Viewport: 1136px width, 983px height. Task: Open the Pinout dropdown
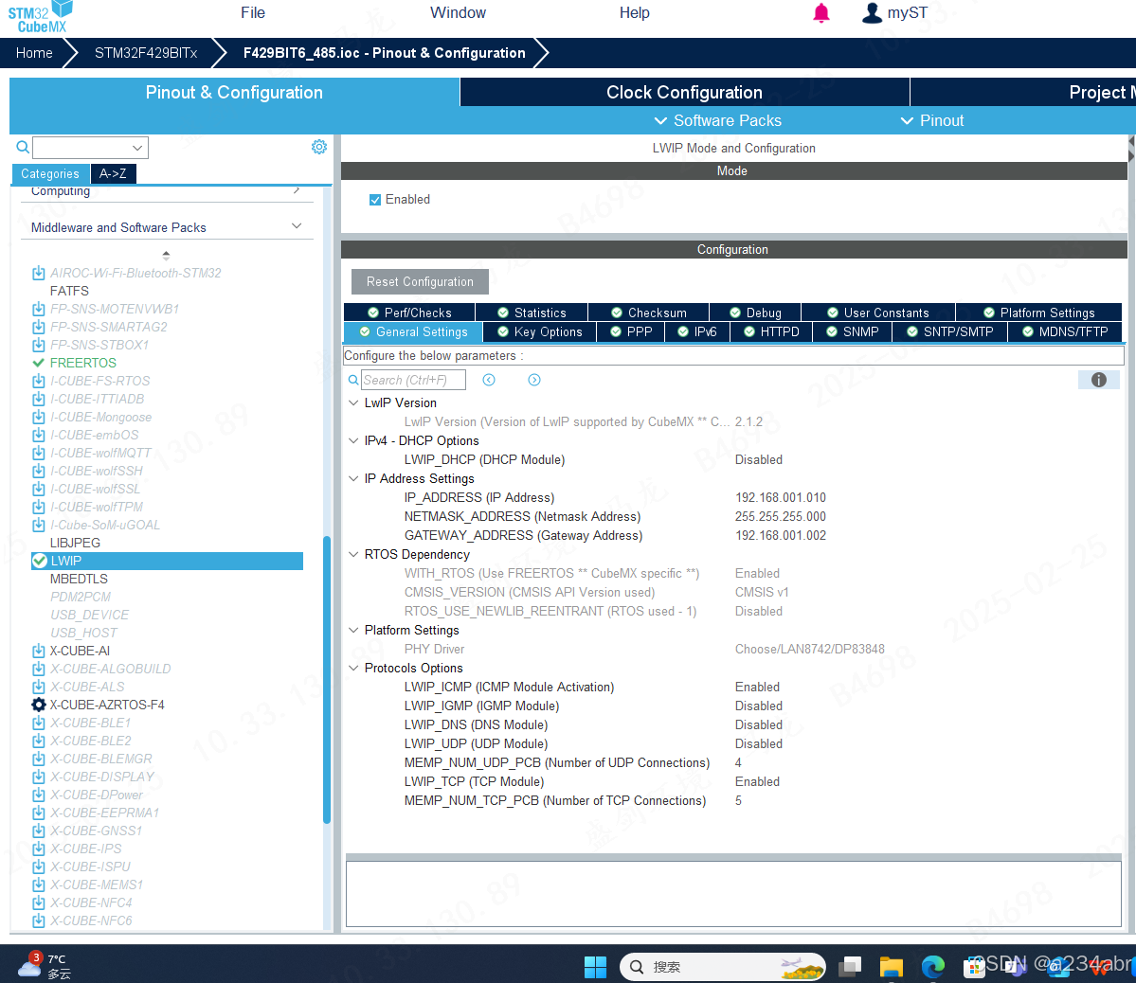click(x=931, y=120)
